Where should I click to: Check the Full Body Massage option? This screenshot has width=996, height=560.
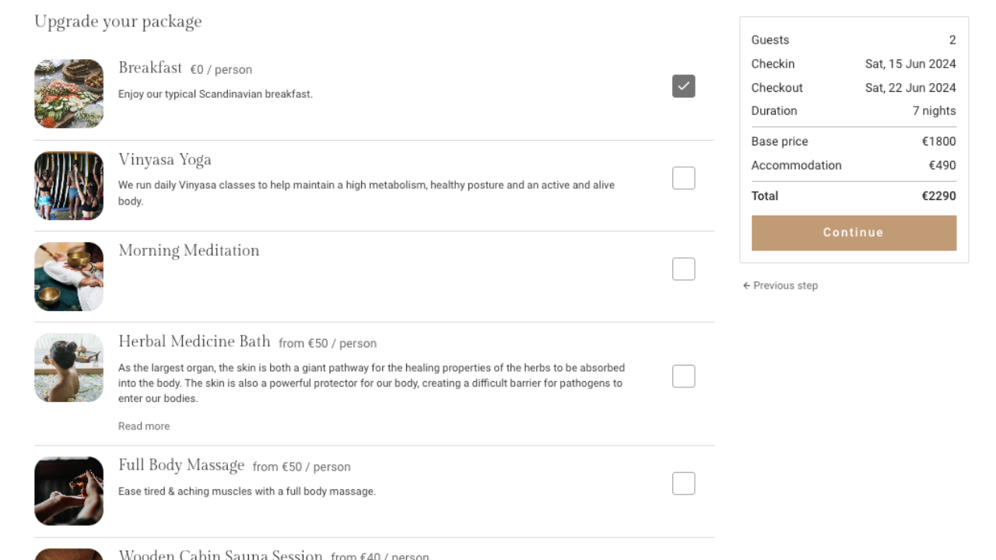click(x=683, y=484)
